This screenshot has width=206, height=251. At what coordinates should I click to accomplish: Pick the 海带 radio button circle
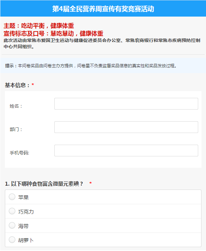click(x=12, y=225)
